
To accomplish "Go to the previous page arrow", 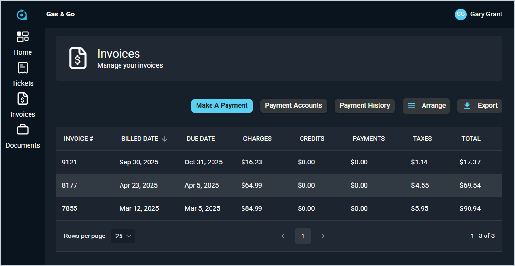I will pos(283,236).
